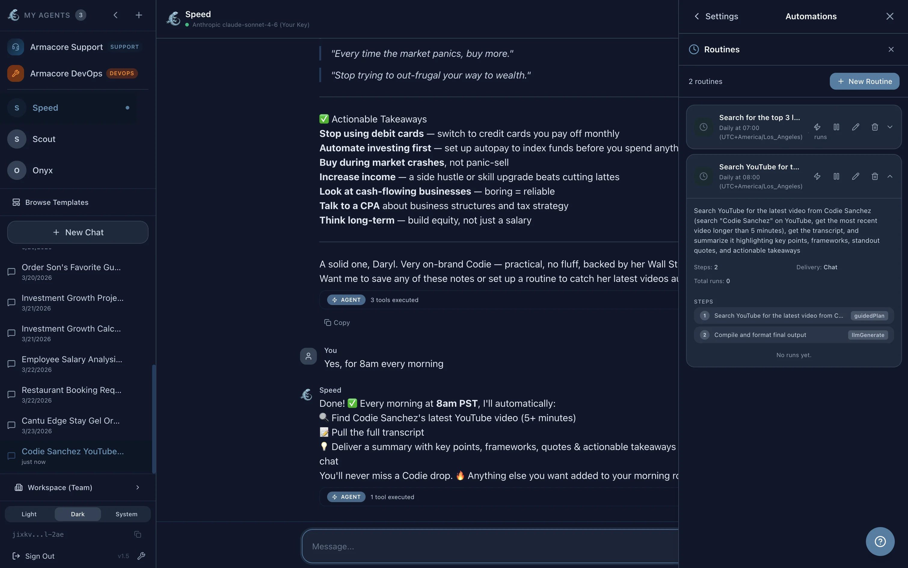Open the floating help question mark button
The image size is (908, 568).
click(x=880, y=541)
